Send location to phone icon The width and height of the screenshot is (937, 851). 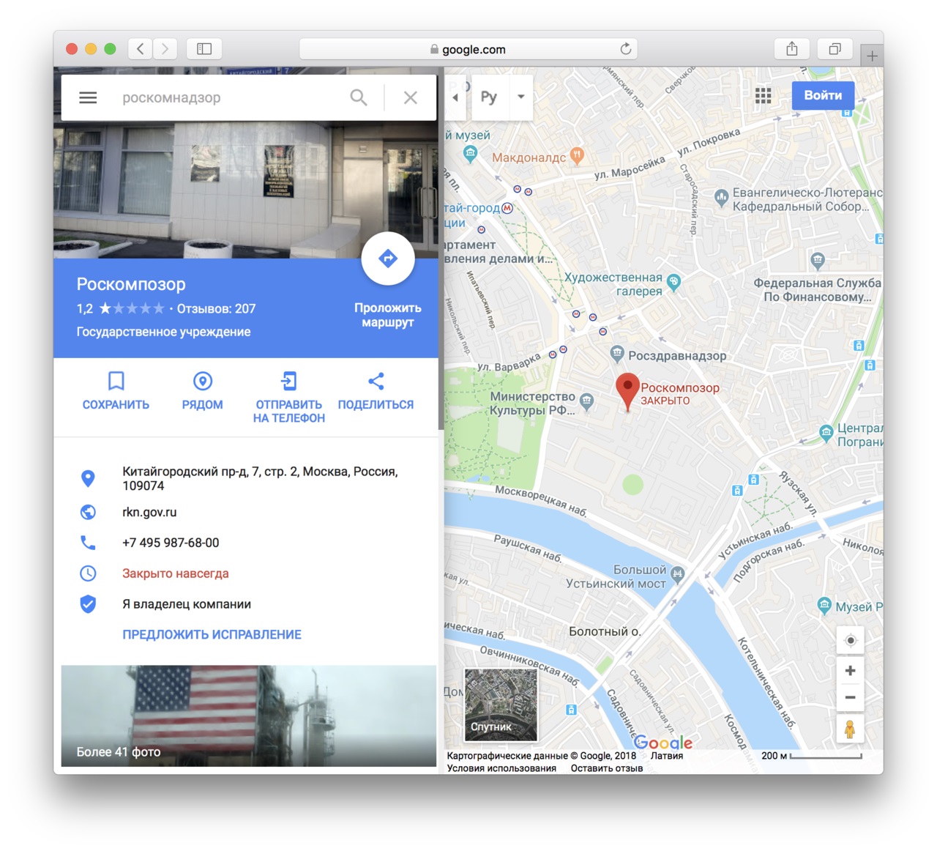pyautogui.click(x=289, y=382)
